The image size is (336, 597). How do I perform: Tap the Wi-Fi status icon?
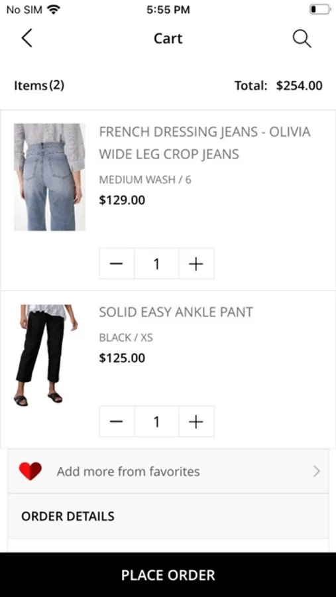pos(54,9)
